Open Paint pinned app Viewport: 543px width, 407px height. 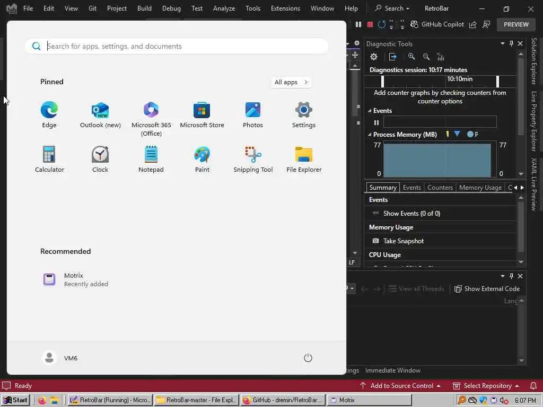point(202,160)
